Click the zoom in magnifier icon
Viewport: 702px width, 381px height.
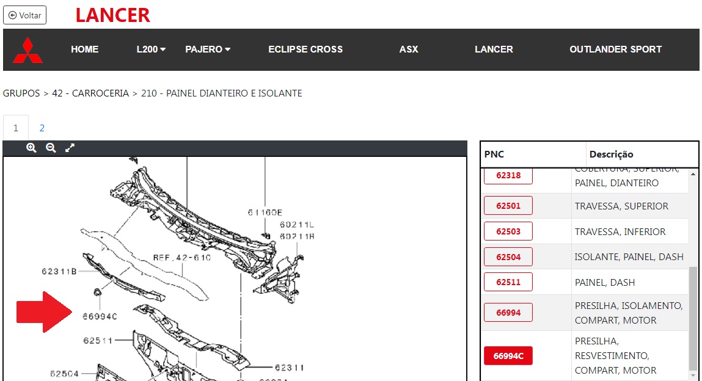[31, 148]
